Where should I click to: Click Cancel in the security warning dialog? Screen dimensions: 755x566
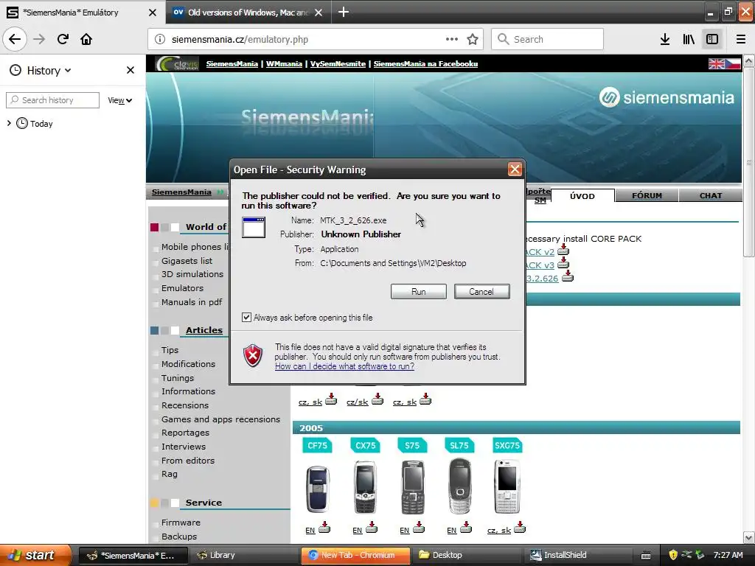[x=481, y=291]
